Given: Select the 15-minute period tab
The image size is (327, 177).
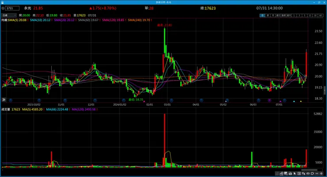Looking at the screenshot, I should point(310,15).
